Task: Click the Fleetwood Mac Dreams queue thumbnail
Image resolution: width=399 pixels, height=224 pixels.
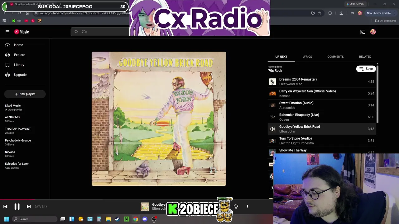Action: click(273, 82)
